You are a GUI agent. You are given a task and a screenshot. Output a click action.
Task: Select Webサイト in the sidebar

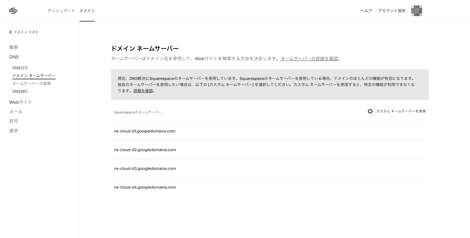20,102
